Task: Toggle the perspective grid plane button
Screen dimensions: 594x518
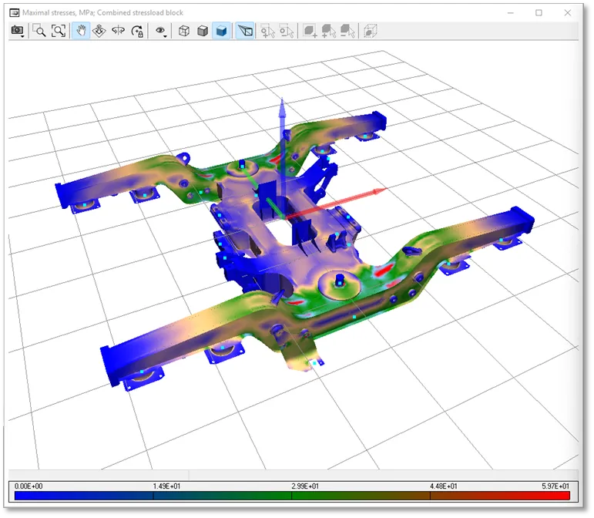Action: click(245, 31)
